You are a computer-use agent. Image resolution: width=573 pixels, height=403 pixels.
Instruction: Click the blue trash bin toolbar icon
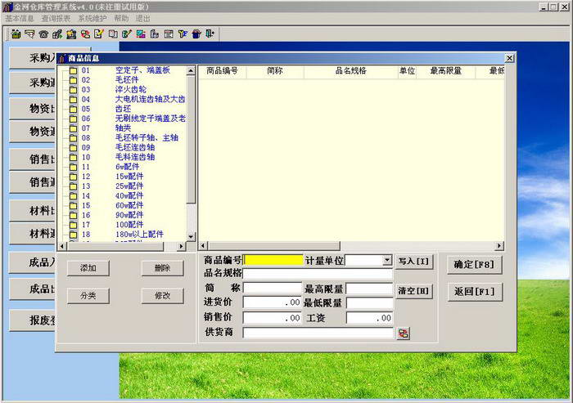click(196, 34)
